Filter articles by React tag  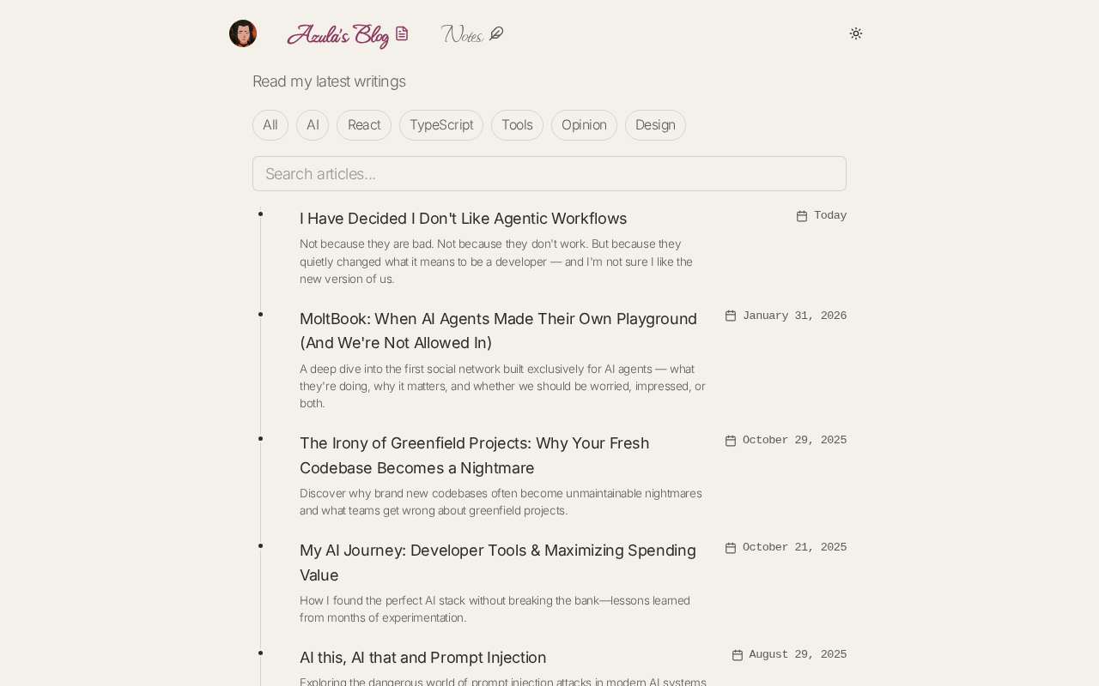coord(364,125)
